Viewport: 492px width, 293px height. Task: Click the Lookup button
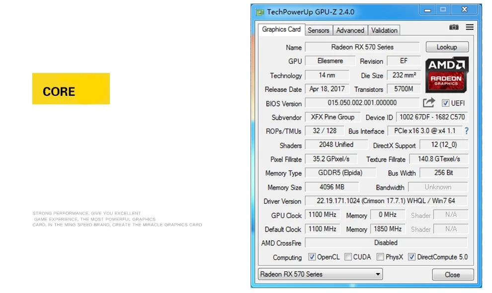point(447,47)
